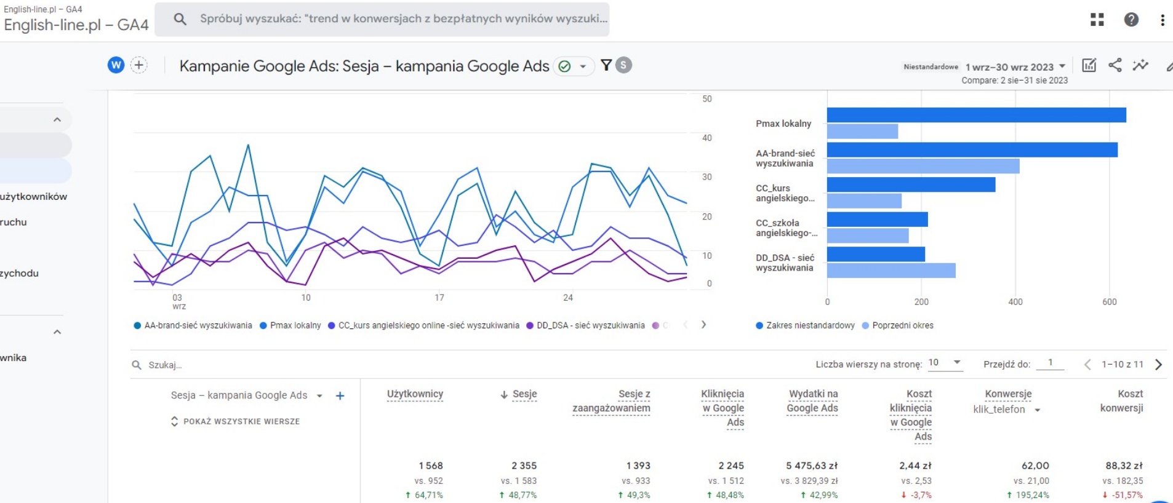This screenshot has height=503, width=1173.
Task: Click Pmax lokalny dark blue bar
Action: pos(976,115)
